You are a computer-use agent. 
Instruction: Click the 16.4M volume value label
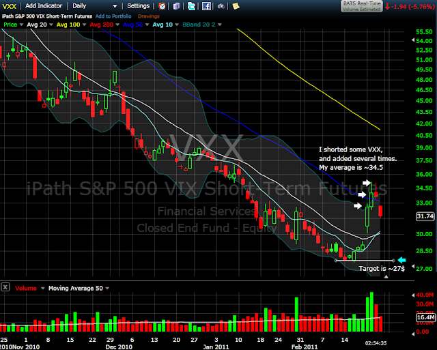coord(425,317)
